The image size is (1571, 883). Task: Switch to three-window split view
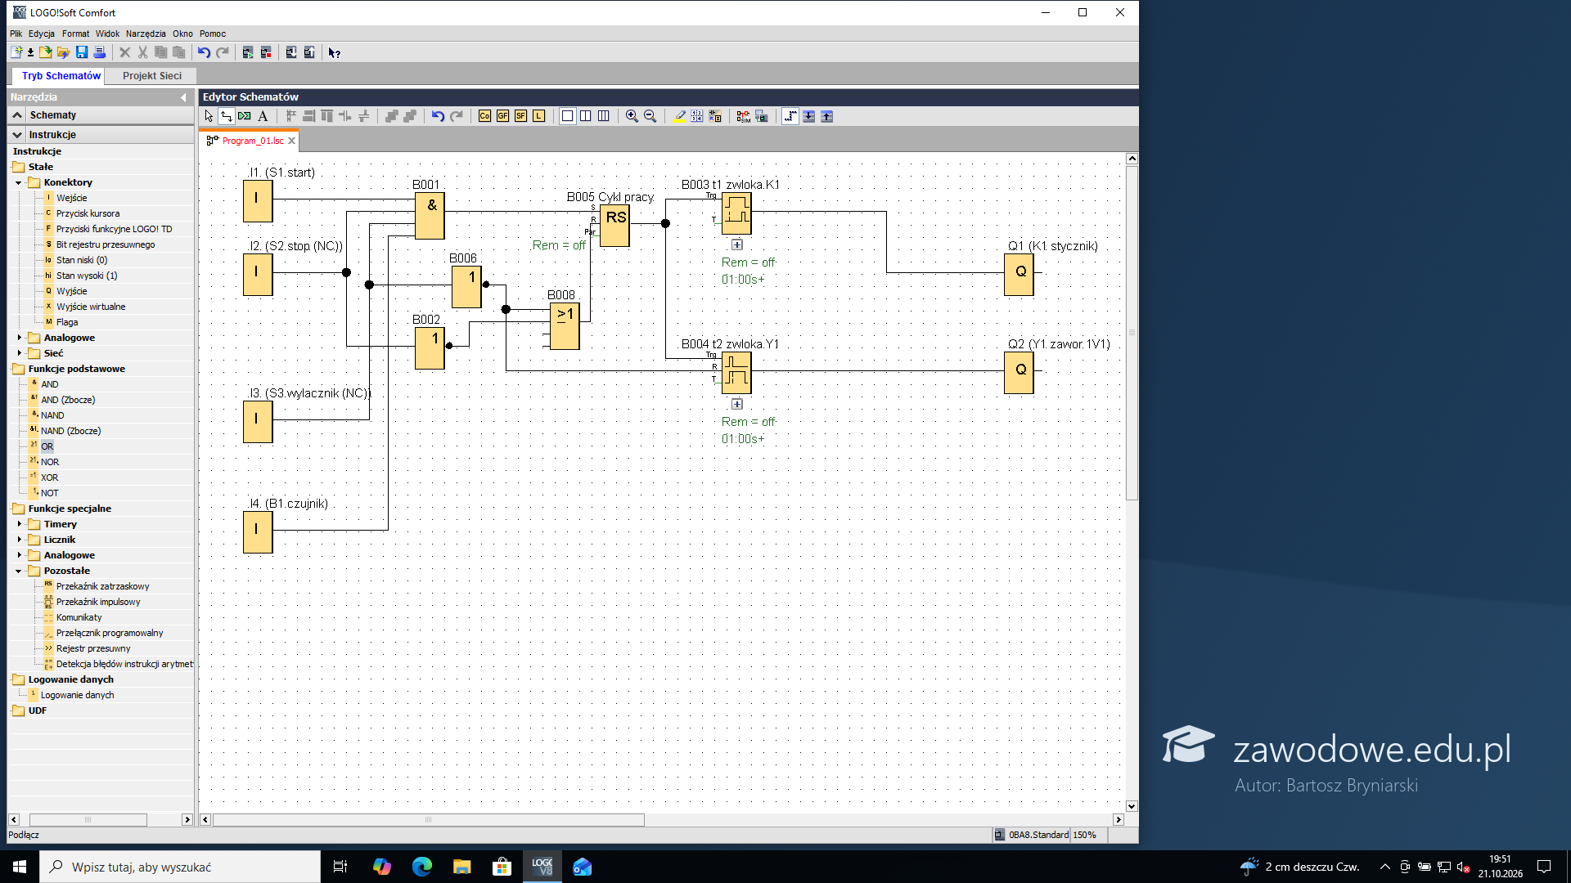(603, 116)
